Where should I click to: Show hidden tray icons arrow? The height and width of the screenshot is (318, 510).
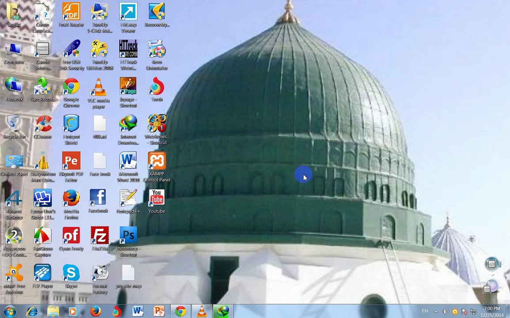pos(436,311)
